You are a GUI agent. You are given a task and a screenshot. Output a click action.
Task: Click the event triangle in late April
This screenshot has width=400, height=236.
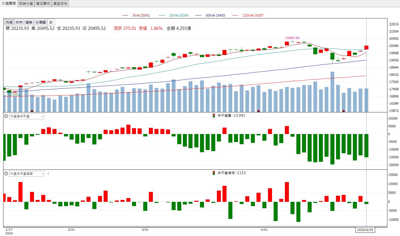tap(344, 111)
